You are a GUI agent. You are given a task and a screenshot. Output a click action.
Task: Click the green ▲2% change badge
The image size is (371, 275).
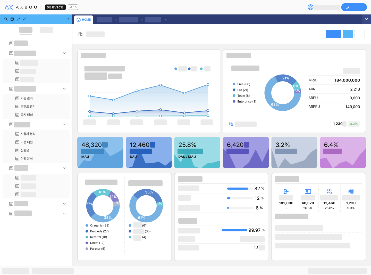pos(354,124)
